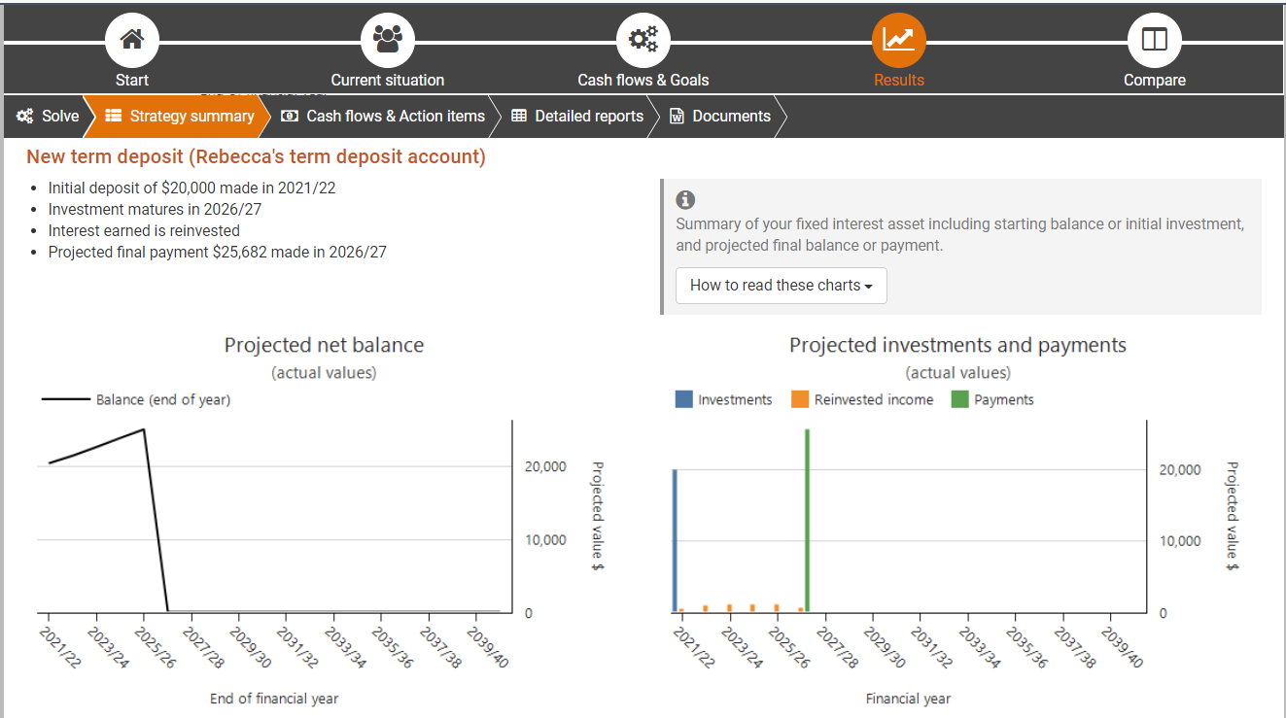The image size is (1286, 718).
Task: Open the Compare columns icon
Action: (1154, 41)
